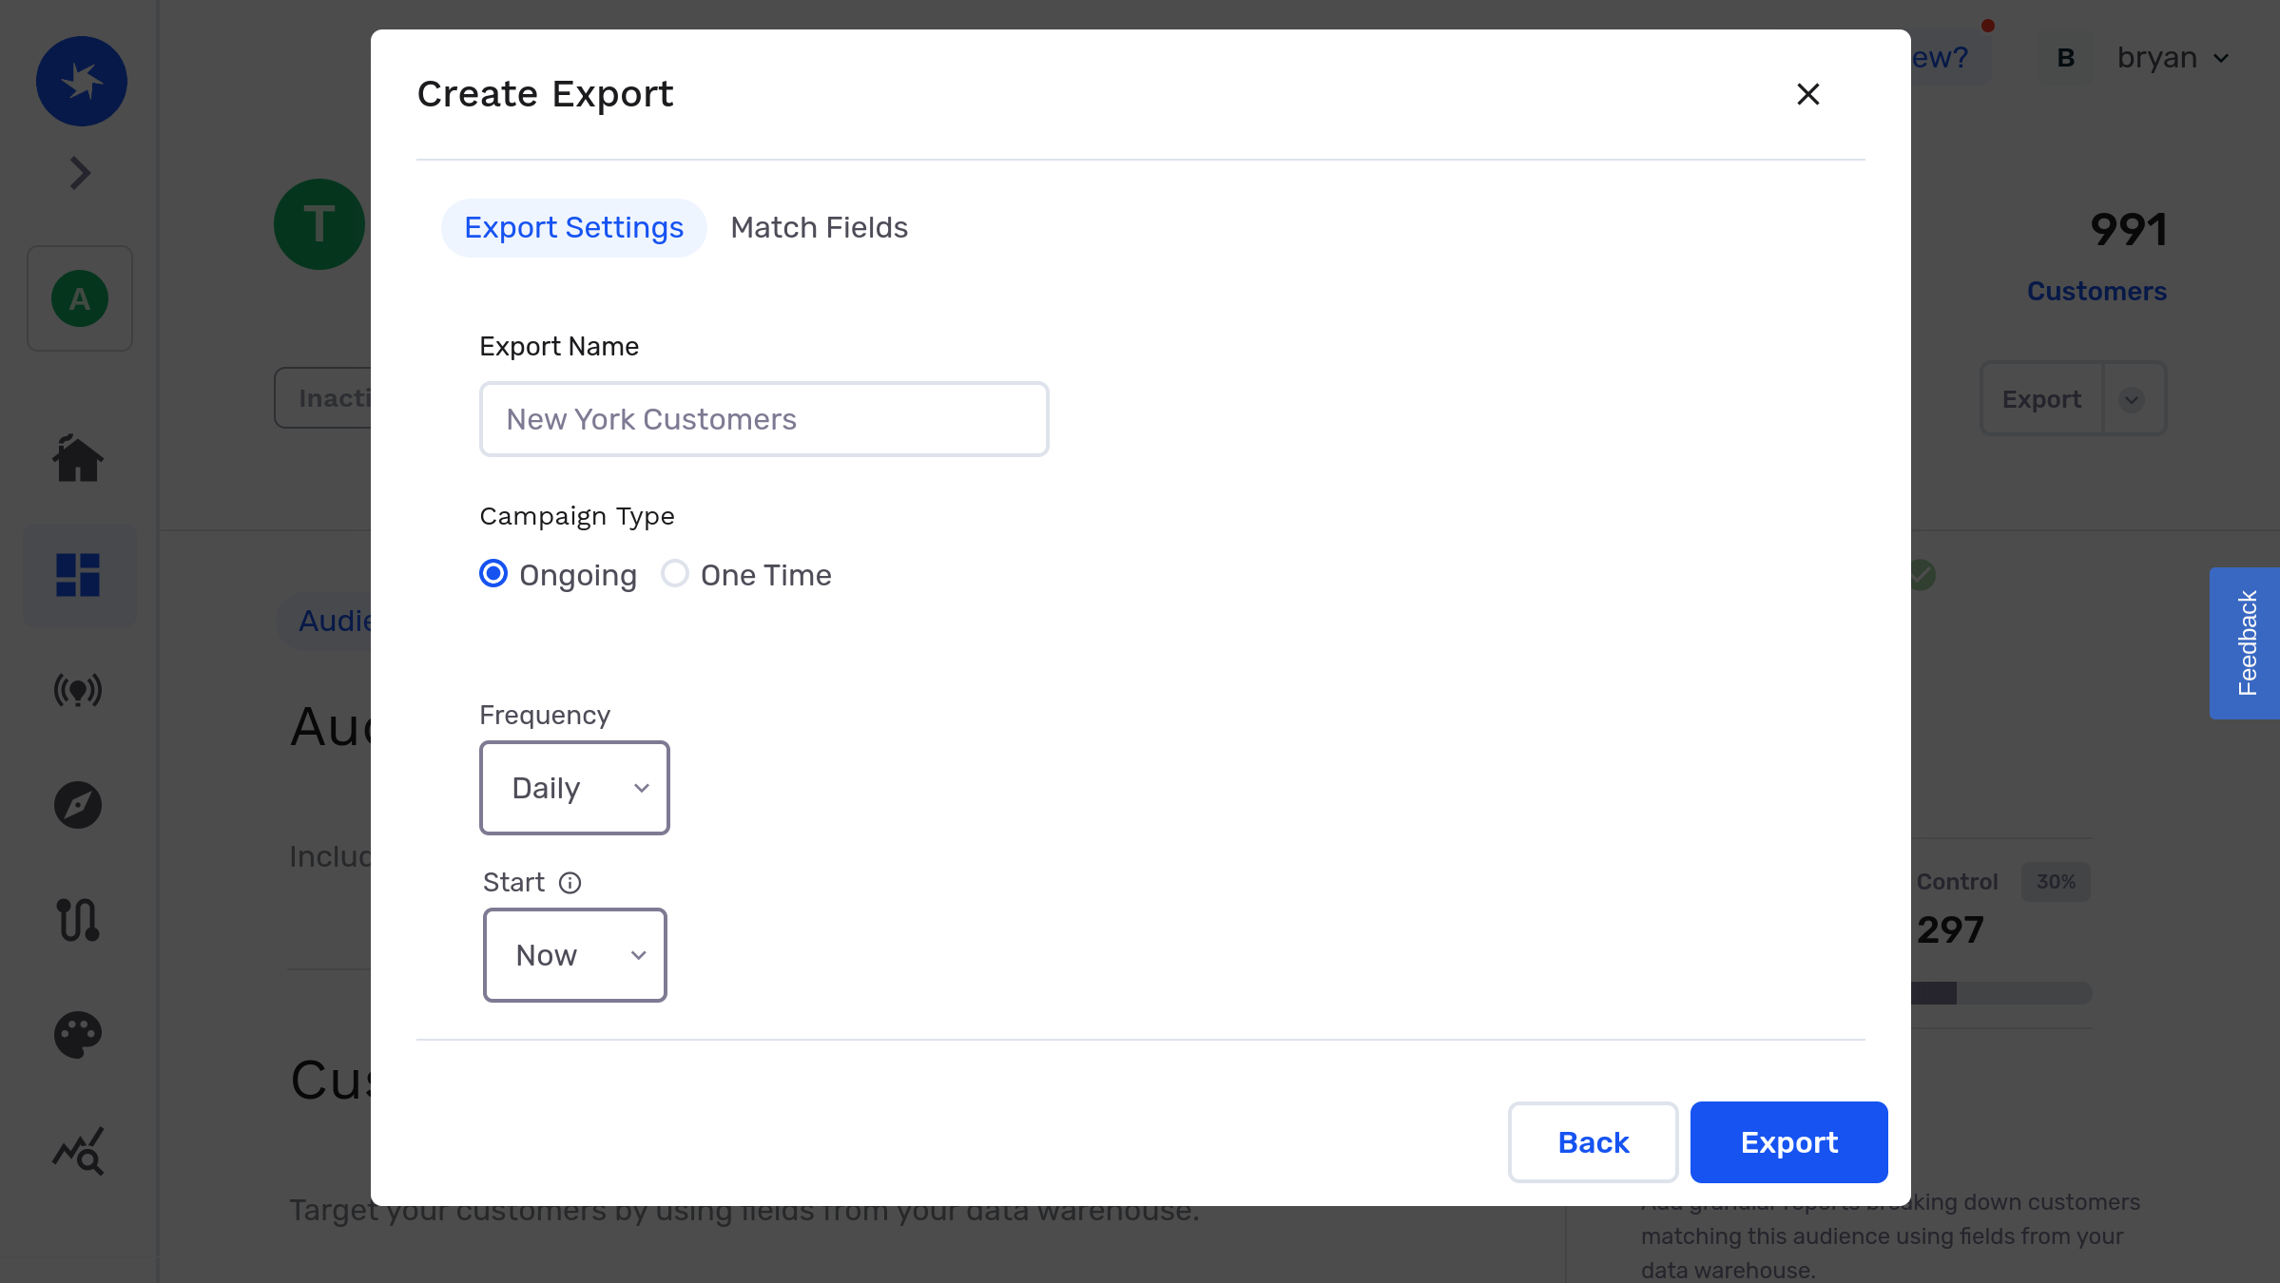This screenshot has height=1283, width=2280.
Task: Go to Home via the house icon
Action: [x=78, y=459]
